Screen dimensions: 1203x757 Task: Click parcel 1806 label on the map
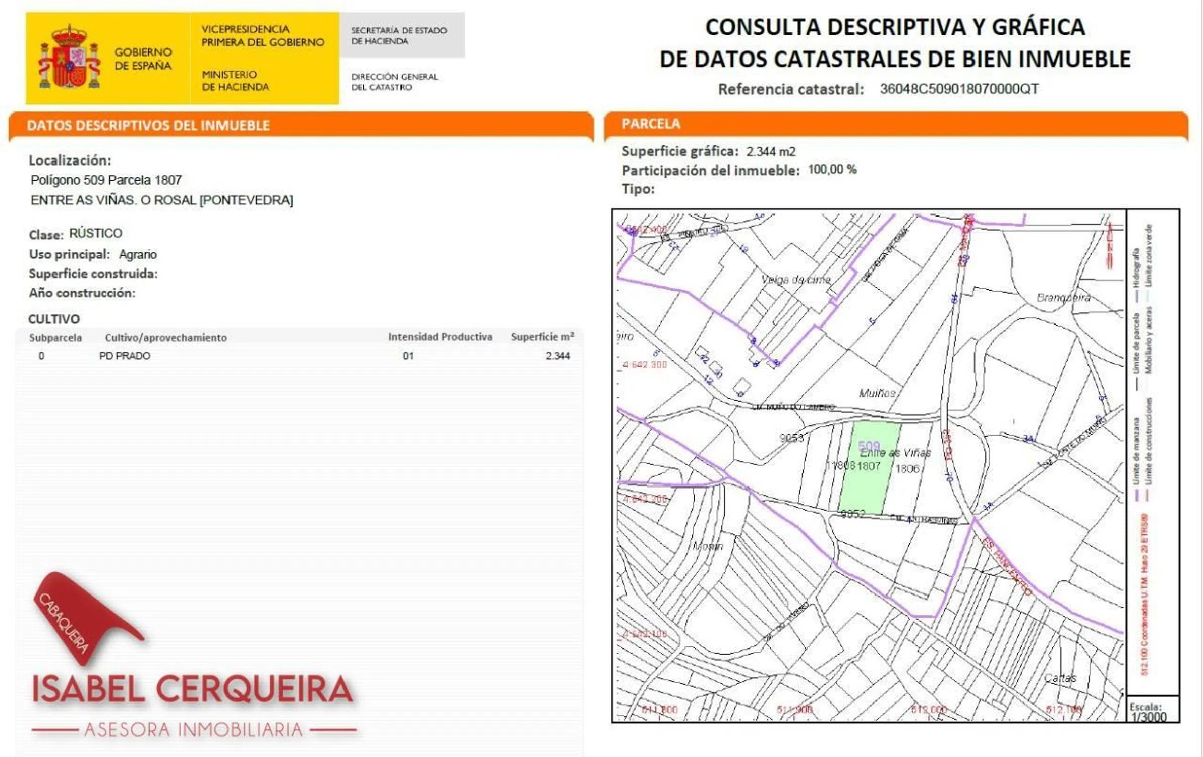(907, 469)
